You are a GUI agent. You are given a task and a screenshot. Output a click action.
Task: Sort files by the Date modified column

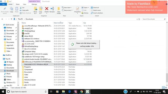(58, 23)
